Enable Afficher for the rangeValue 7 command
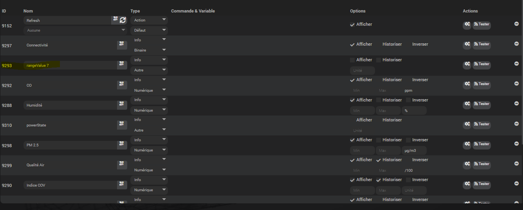Viewport: 523px width, 210px height. point(352,60)
